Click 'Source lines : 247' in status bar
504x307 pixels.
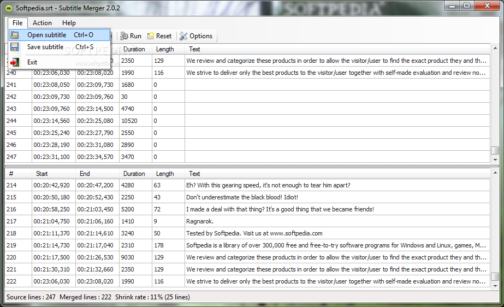coord(31,297)
